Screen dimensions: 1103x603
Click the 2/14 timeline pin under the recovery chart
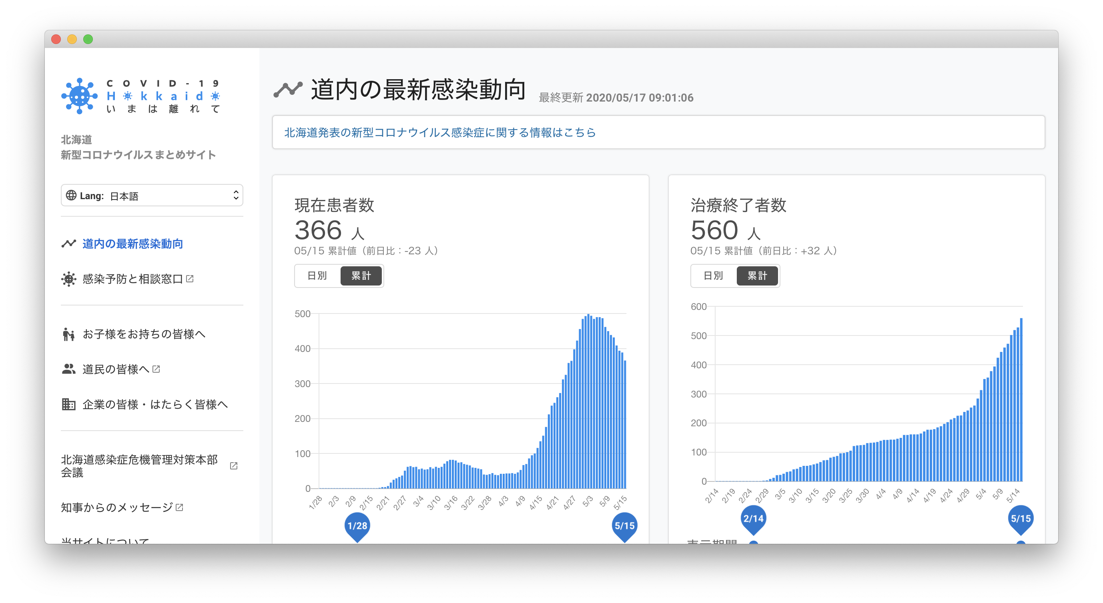(753, 517)
